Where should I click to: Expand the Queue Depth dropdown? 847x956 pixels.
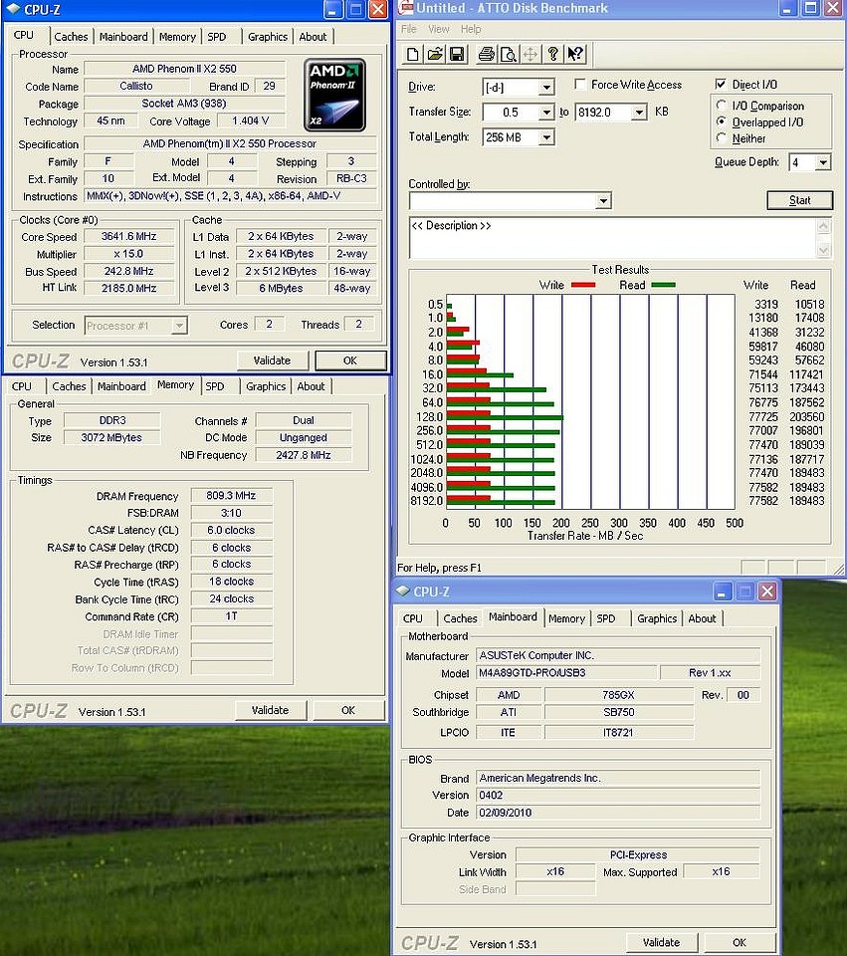[x=822, y=162]
